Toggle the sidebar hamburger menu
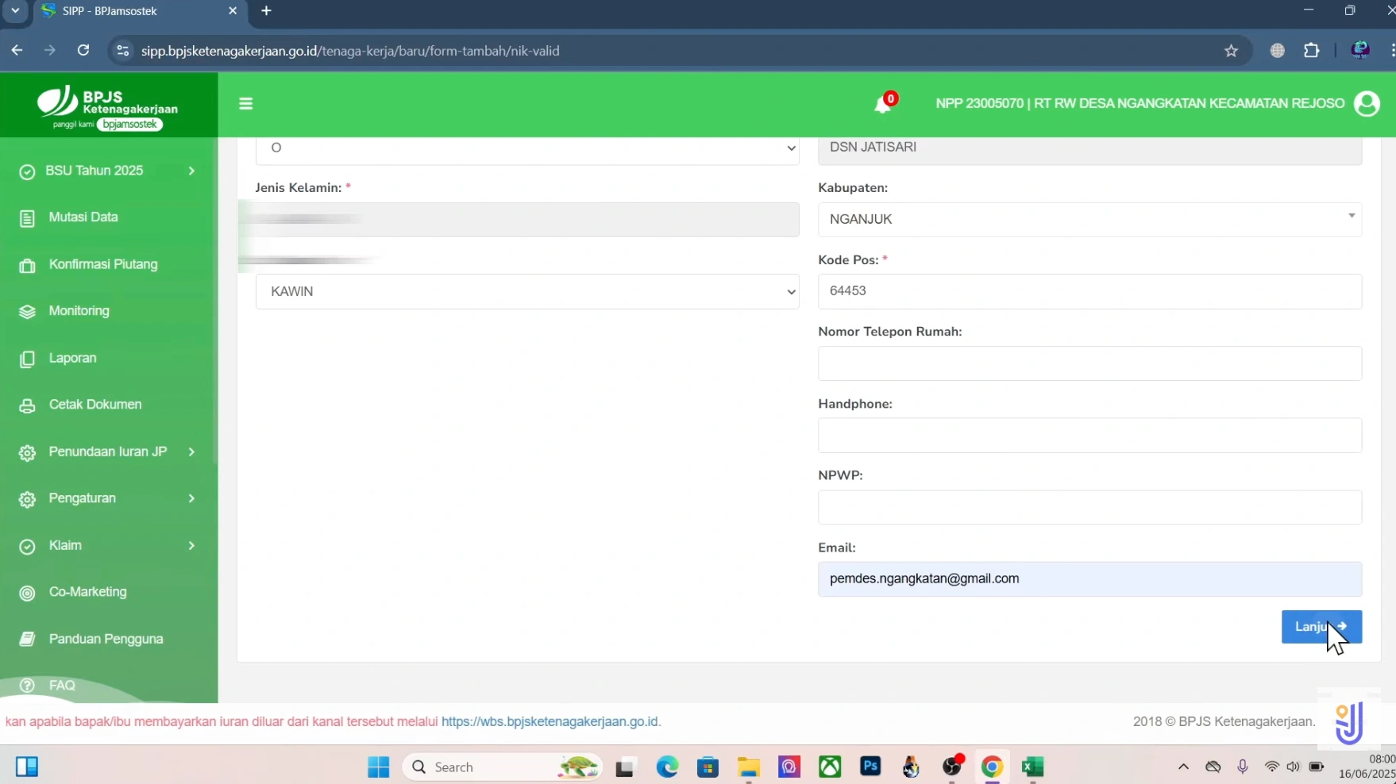 point(246,103)
